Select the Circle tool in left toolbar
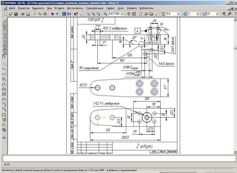This screenshot has width=237, height=173. 4,79
